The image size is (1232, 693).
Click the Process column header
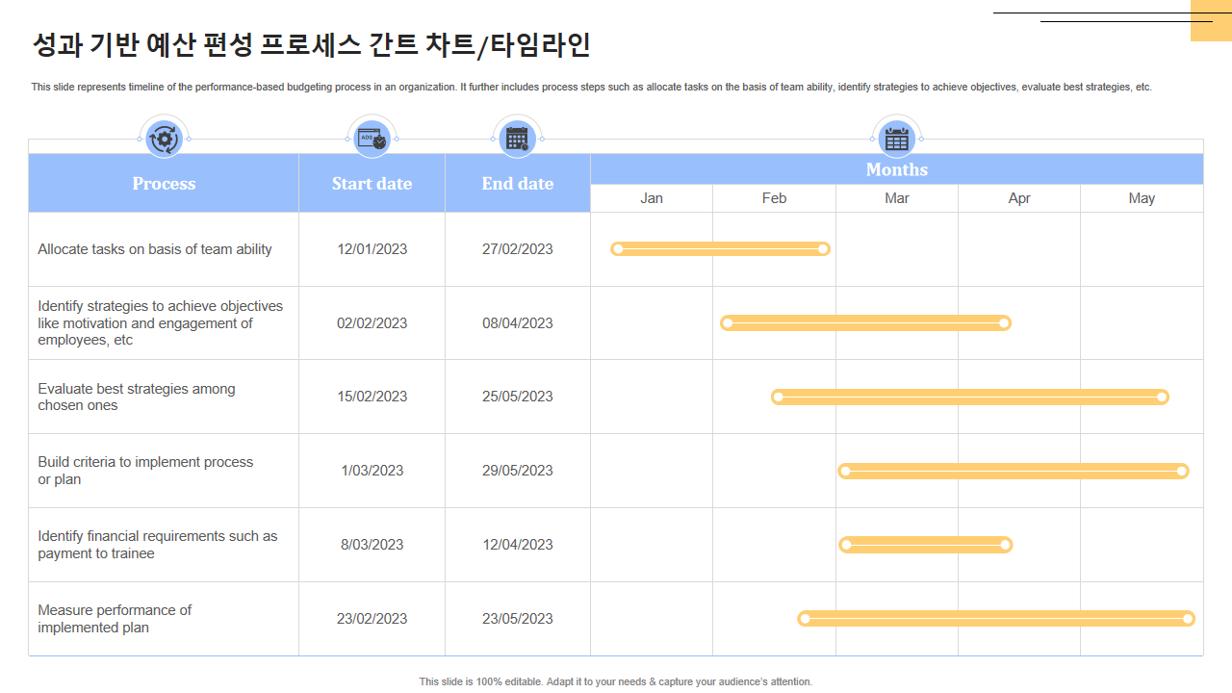tap(164, 183)
